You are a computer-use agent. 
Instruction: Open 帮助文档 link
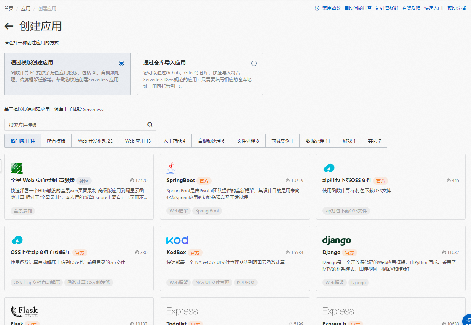pos(457,8)
